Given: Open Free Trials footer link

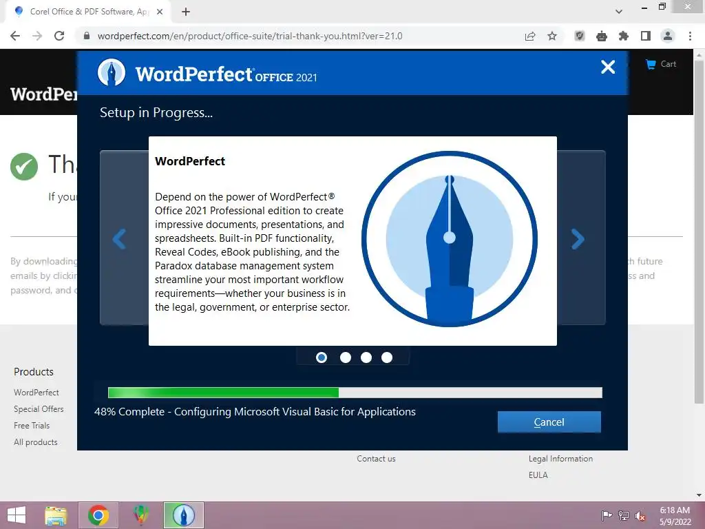Looking at the screenshot, I should [32, 426].
